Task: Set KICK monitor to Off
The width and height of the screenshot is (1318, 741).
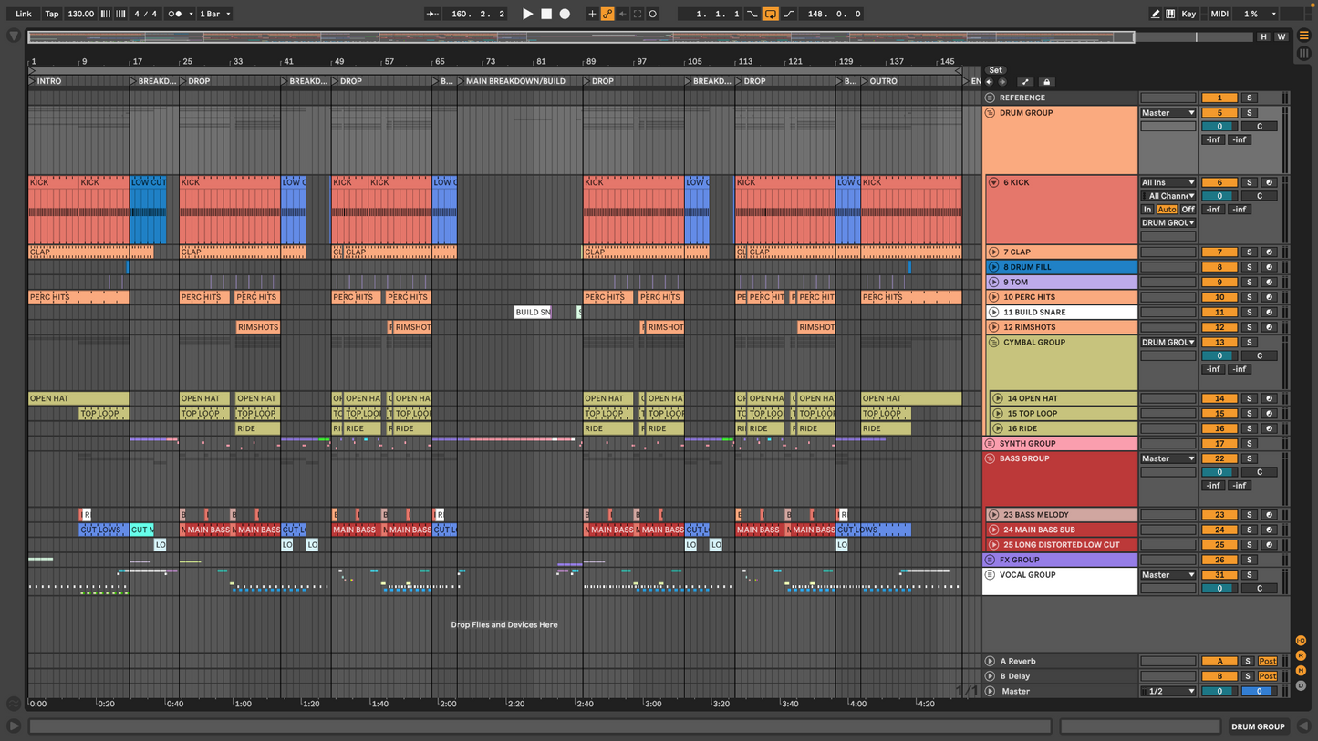Action: pyautogui.click(x=1188, y=210)
